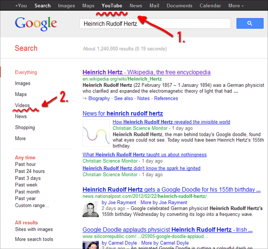Open News for heinrich rudolf hertz
This screenshot has width=268, height=249.
tap(123, 114)
